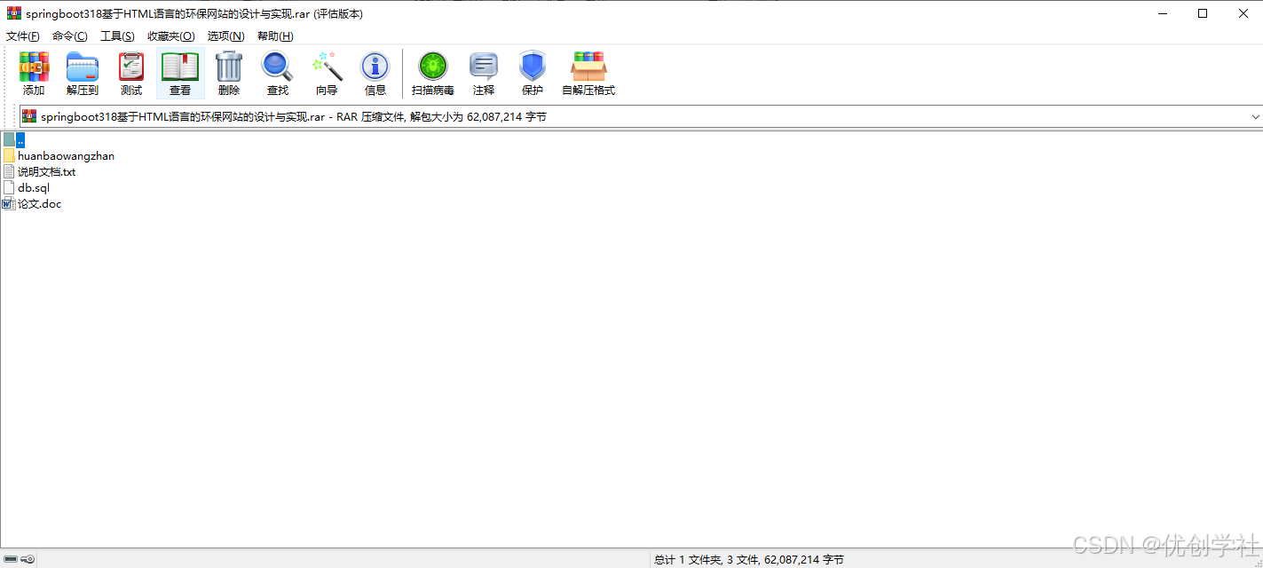Screen dimensions: 1263x568
Task: Click the Comment (注释) icon
Action: click(484, 67)
